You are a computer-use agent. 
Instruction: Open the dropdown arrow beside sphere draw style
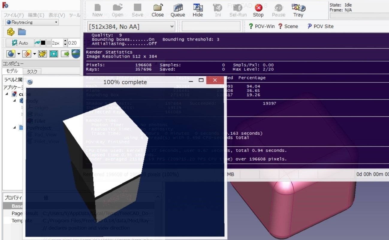point(19,54)
